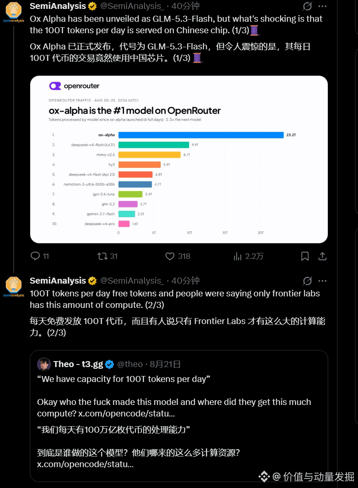Click the reply icon with 11 comments

(x=35, y=256)
